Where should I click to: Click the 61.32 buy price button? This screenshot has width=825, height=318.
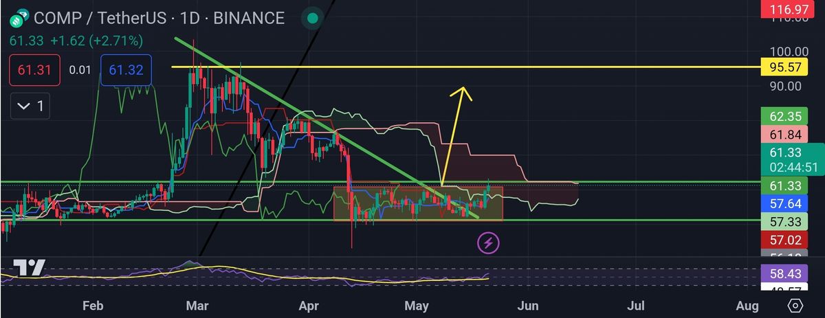[126, 70]
